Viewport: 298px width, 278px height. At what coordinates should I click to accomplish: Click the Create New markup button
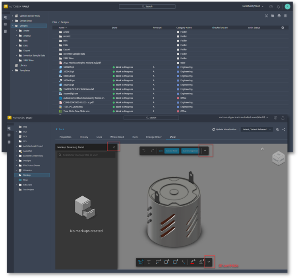[x=172, y=151]
